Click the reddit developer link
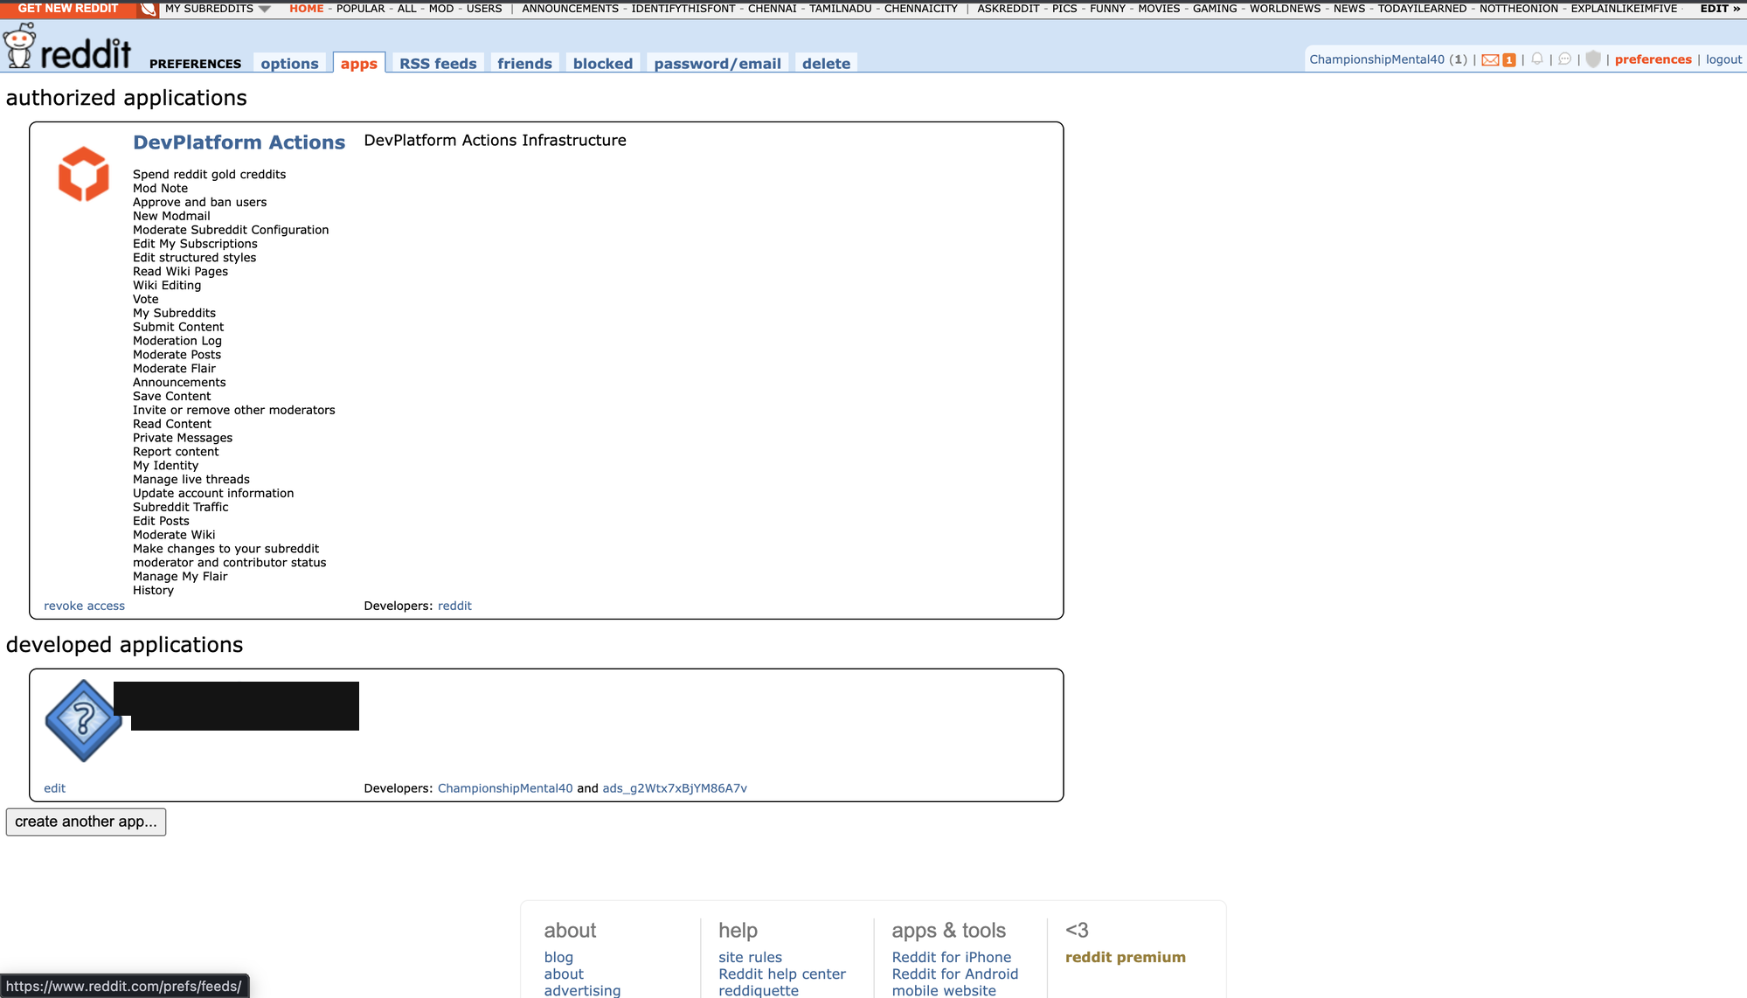Image resolution: width=1747 pixels, height=998 pixels. 454,606
